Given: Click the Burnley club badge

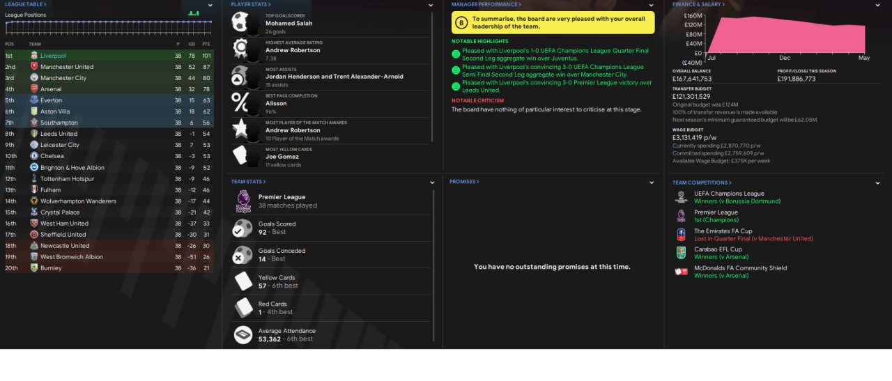Looking at the screenshot, I should coord(34,268).
